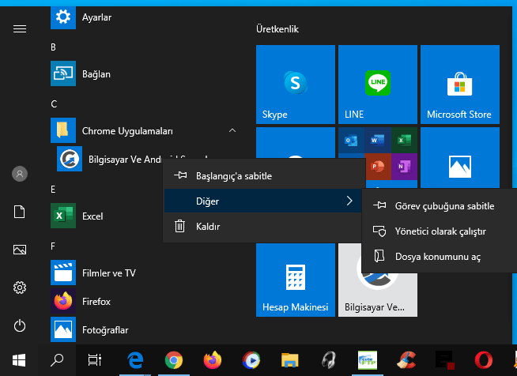
Task: Expand the Start menu hamburger navigation
Action: 20,29
